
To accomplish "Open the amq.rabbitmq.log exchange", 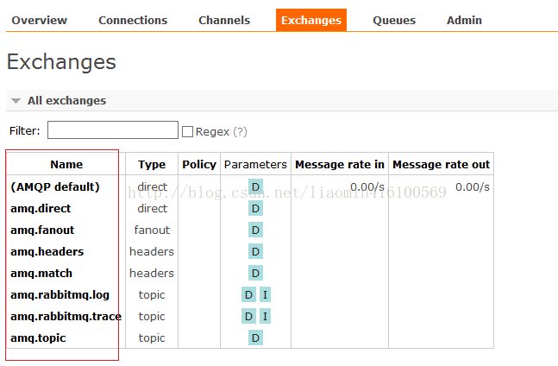I will pos(60,295).
